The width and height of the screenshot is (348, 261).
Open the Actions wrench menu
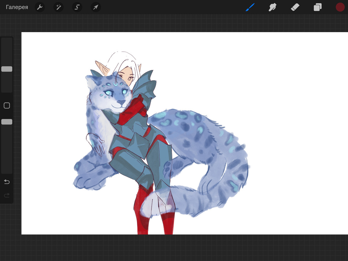click(40, 7)
